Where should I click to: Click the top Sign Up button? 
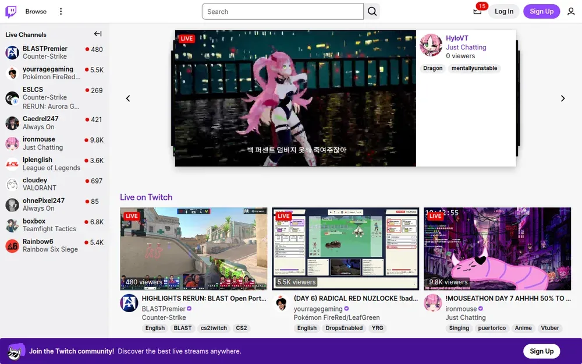[x=541, y=12]
